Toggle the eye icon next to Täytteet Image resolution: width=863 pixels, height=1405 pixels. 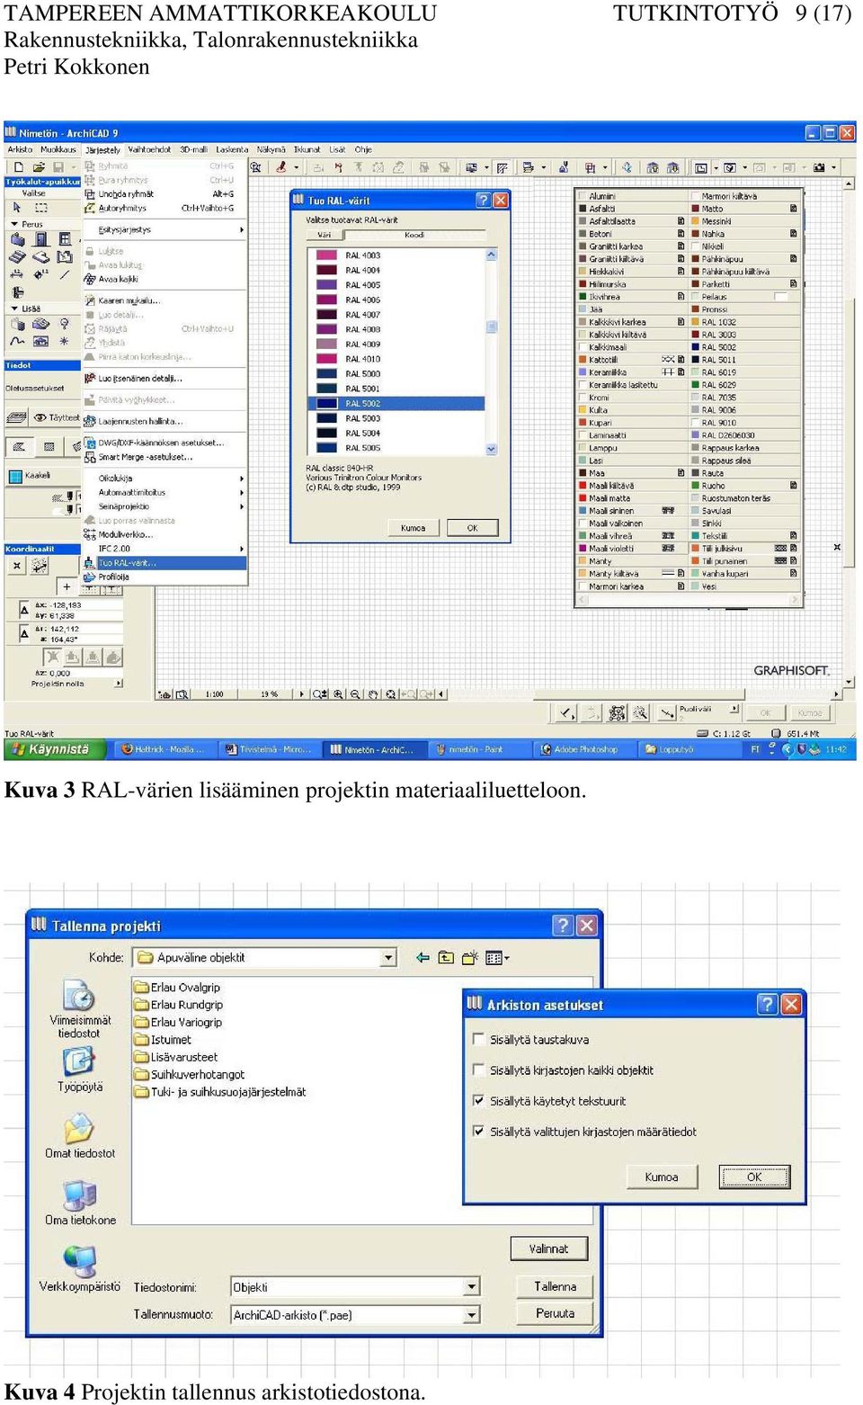40,417
